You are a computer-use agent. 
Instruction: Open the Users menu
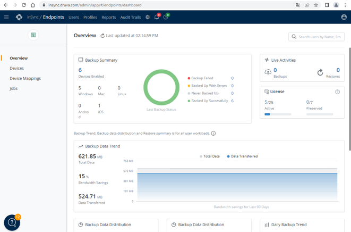click(74, 17)
